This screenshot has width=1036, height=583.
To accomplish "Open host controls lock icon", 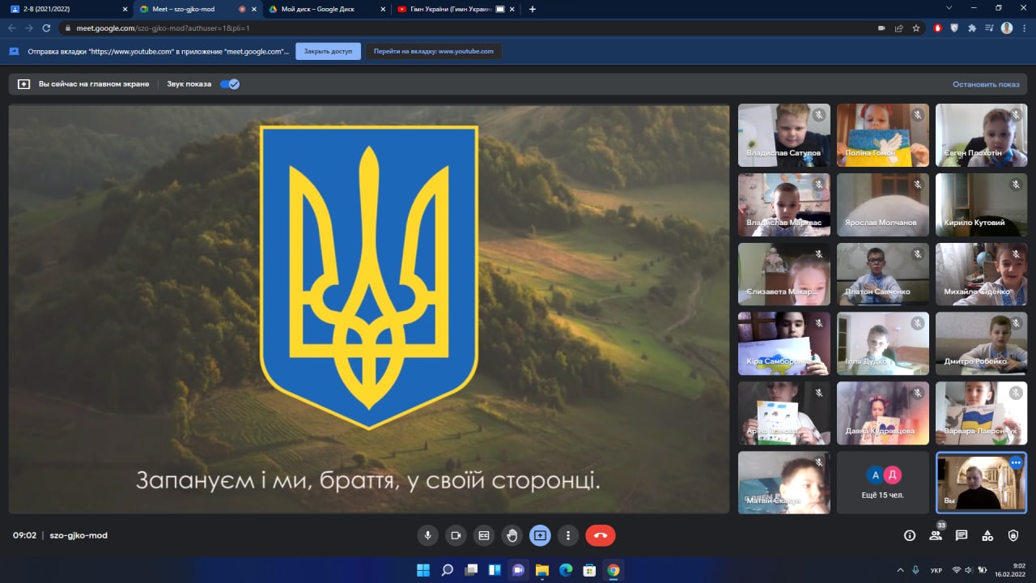I will click(x=1013, y=535).
